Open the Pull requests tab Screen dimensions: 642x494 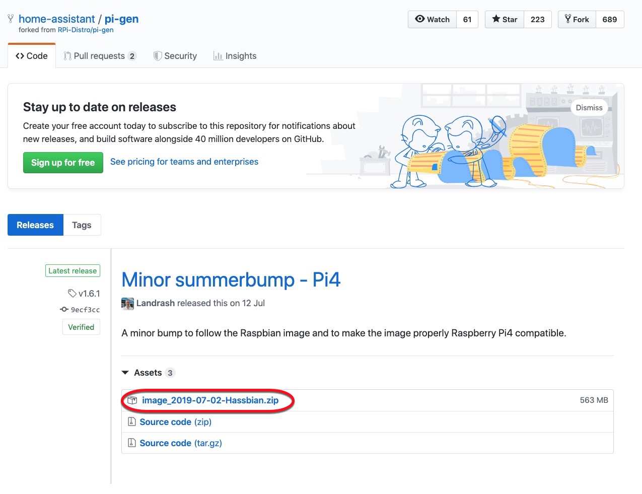99,56
